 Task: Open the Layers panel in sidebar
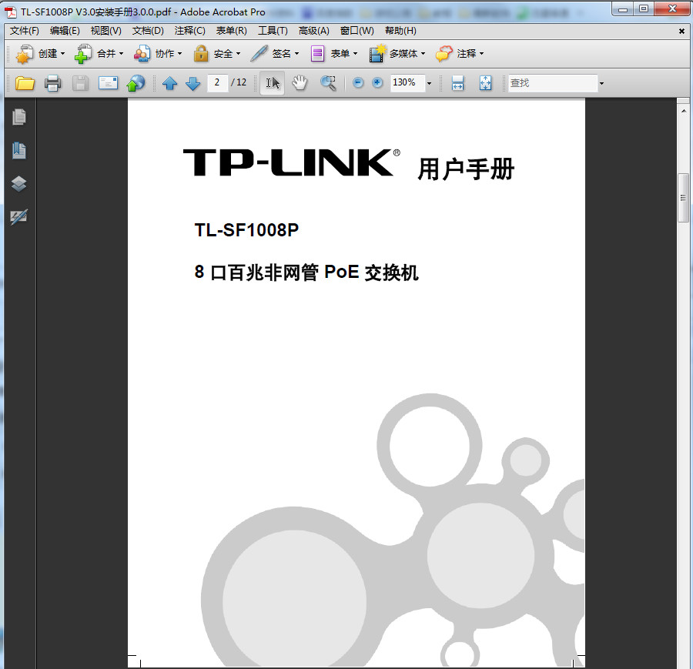click(x=19, y=183)
